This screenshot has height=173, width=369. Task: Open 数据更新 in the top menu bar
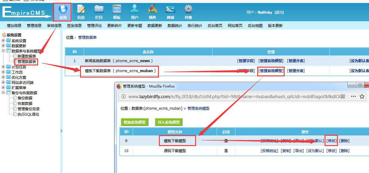click(155, 26)
